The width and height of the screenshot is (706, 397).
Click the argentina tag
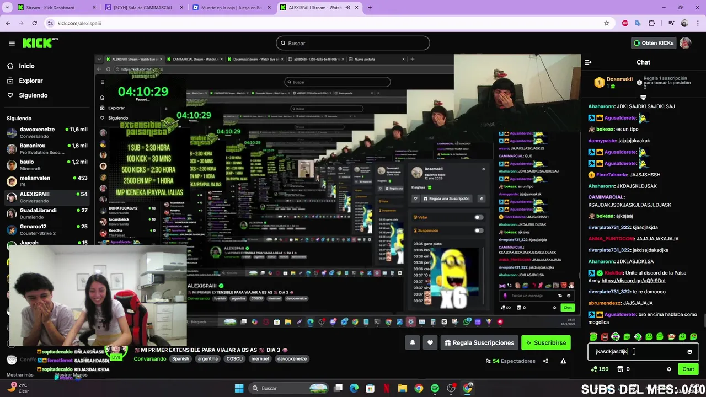click(x=208, y=359)
